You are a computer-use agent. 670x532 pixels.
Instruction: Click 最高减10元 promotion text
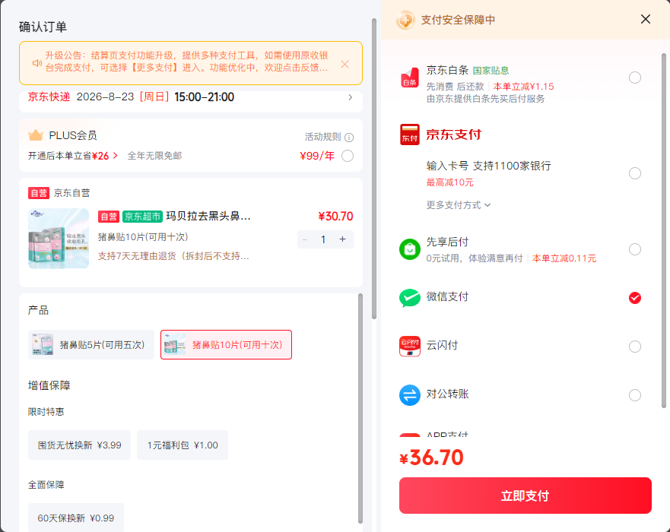pyautogui.click(x=449, y=182)
